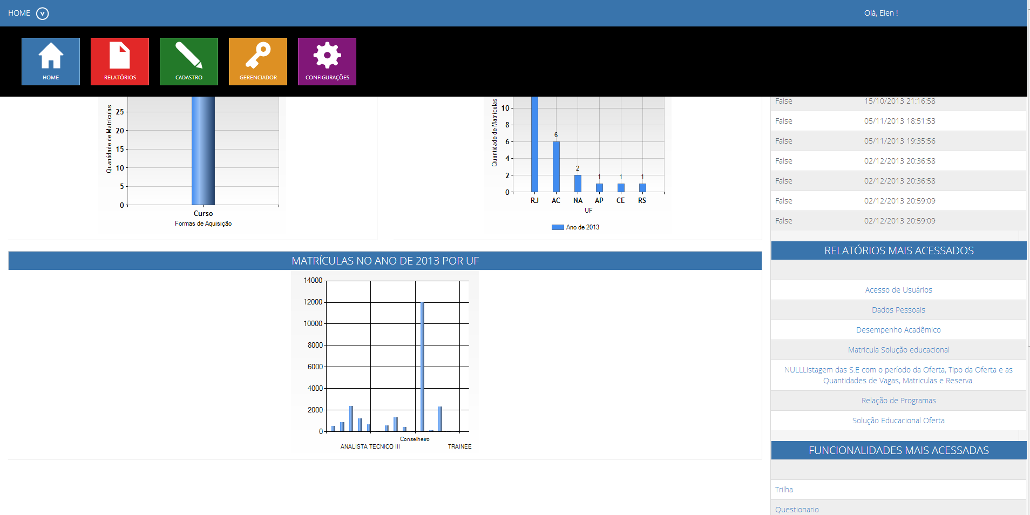This screenshot has width=1030, height=515.
Task: Click the Conselheiro axis label
Action: click(x=415, y=439)
